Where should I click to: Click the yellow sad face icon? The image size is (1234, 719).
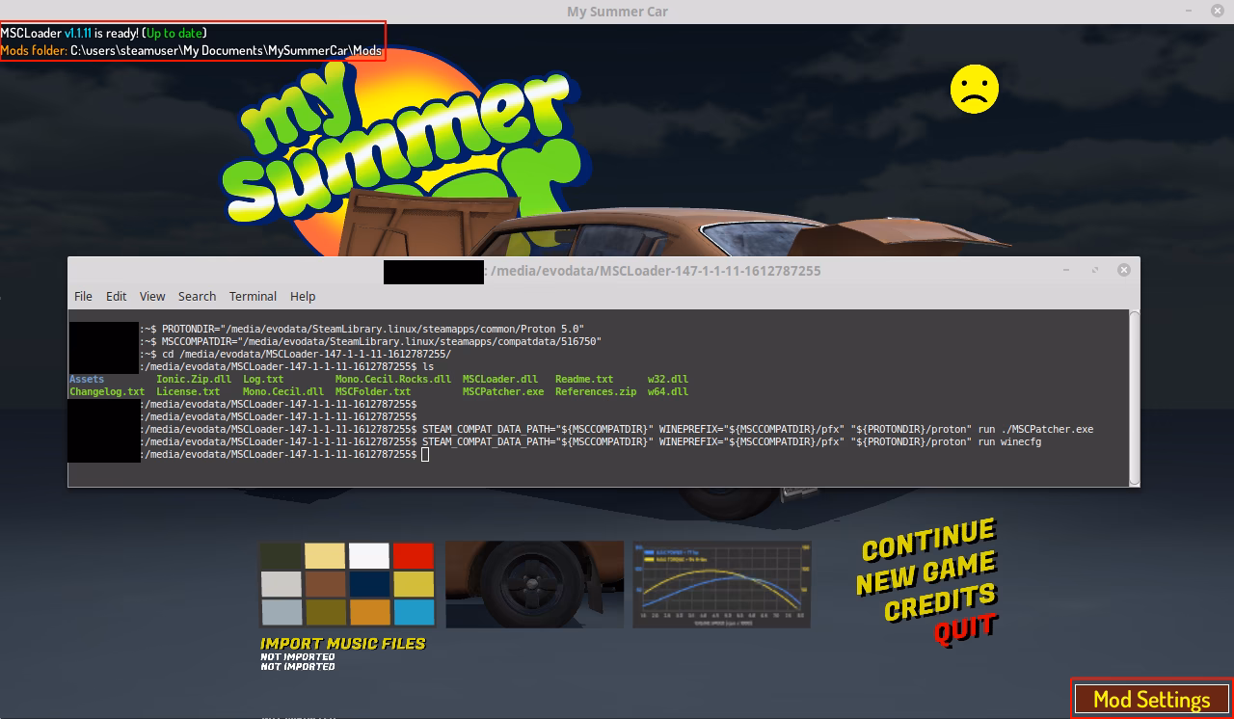(974, 90)
